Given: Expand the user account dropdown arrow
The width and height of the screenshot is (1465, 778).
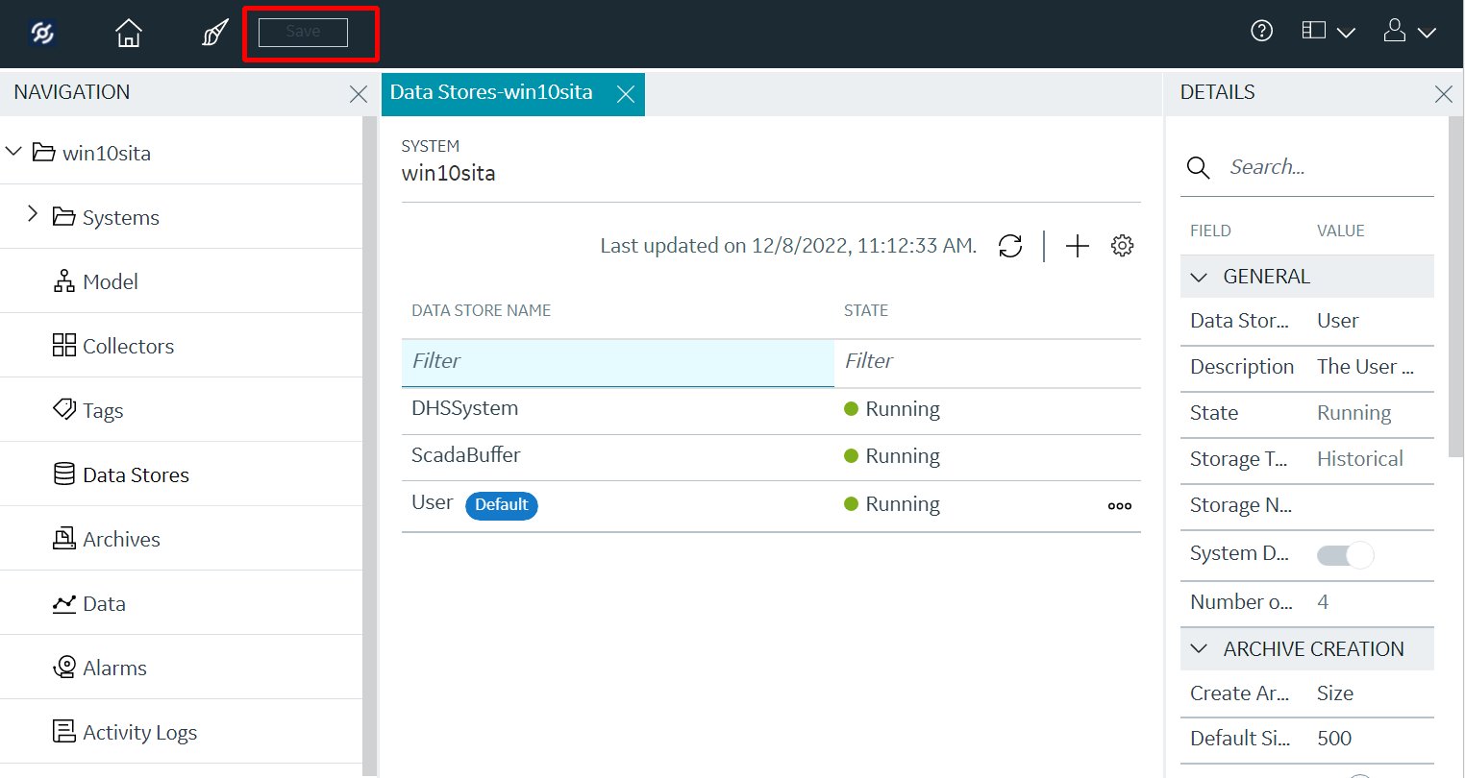Looking at the screenshot, I should (1428, 33).
